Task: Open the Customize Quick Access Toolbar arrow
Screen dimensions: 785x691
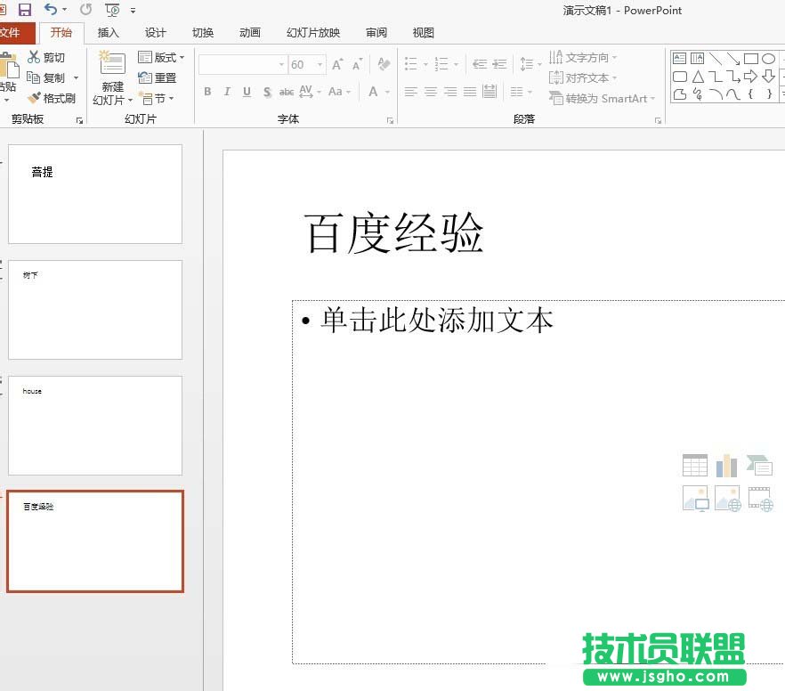Action: click(x=133, y=10)
